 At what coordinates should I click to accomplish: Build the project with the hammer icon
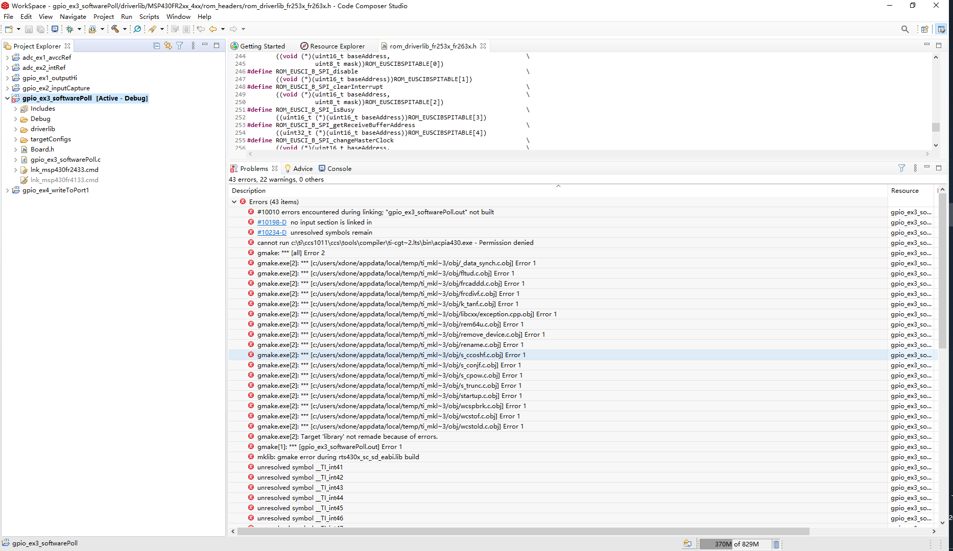(115, 29)
